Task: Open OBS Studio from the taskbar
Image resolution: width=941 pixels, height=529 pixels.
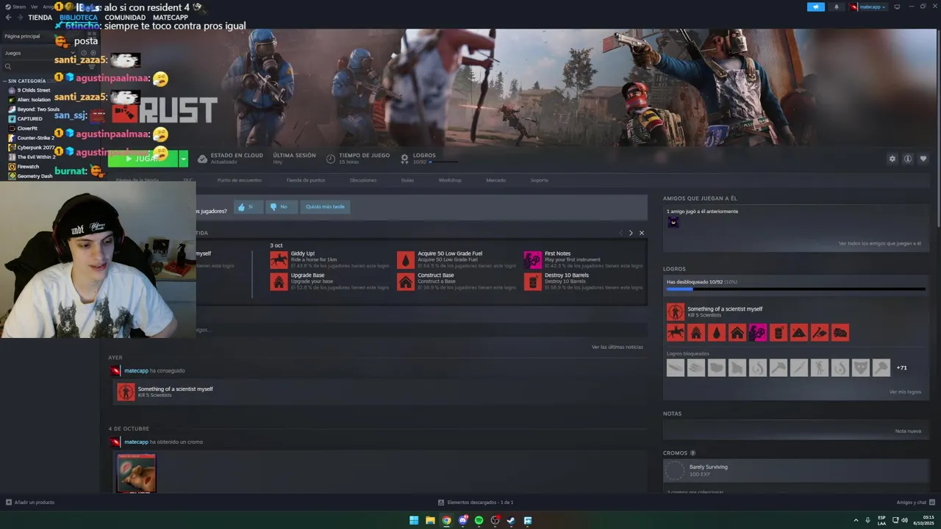Action: [495, 520]
